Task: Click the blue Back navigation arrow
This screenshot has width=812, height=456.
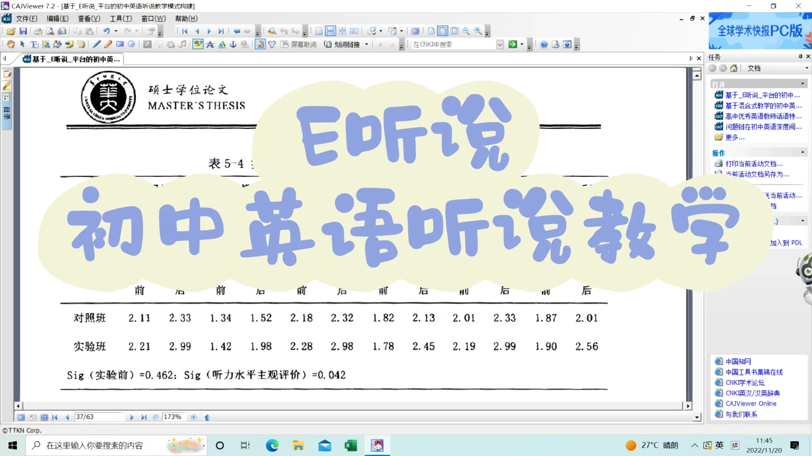Action: click(236, 31)
